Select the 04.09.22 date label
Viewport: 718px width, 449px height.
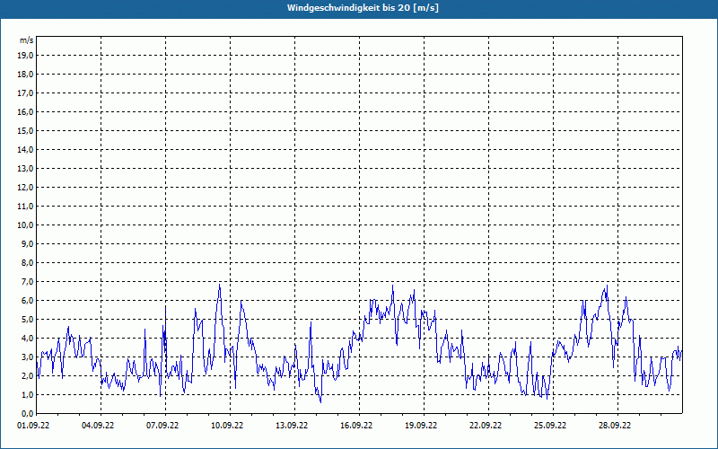[x=98, y=426]
